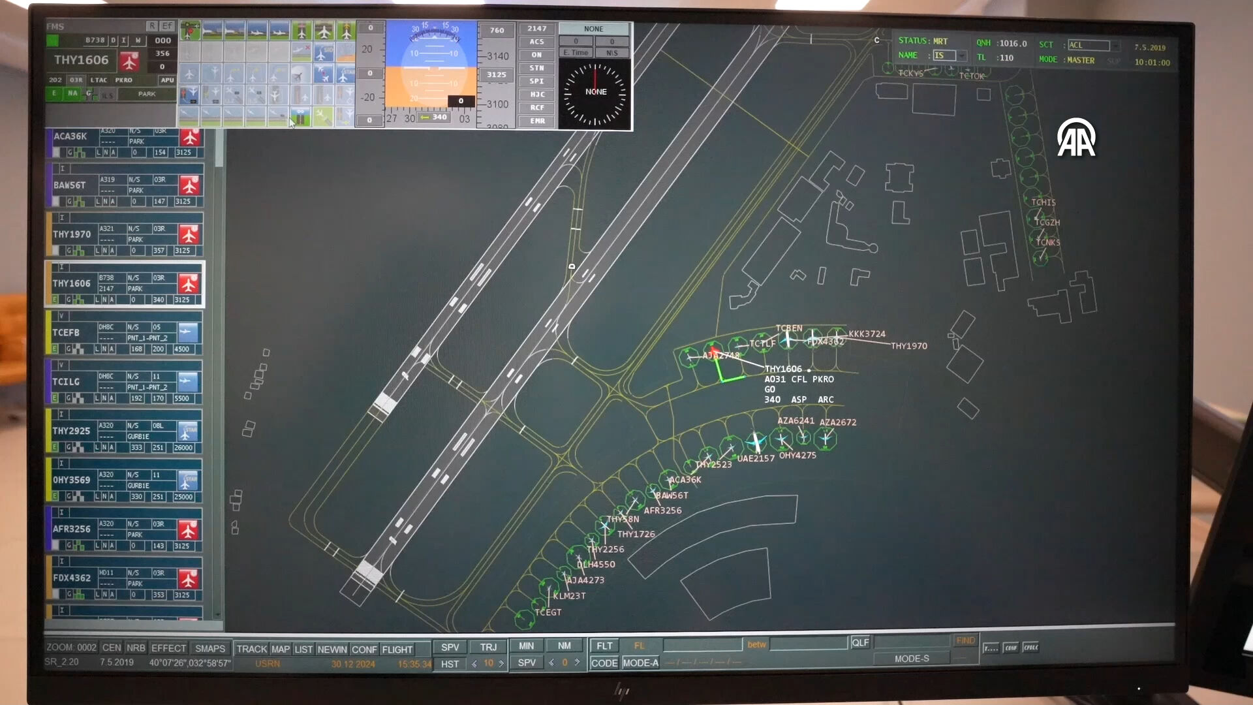The width and height of the screenshot is (1253, 705).
Task: Click the red airplane icon on FDX4362 strip
Action: 189,579
